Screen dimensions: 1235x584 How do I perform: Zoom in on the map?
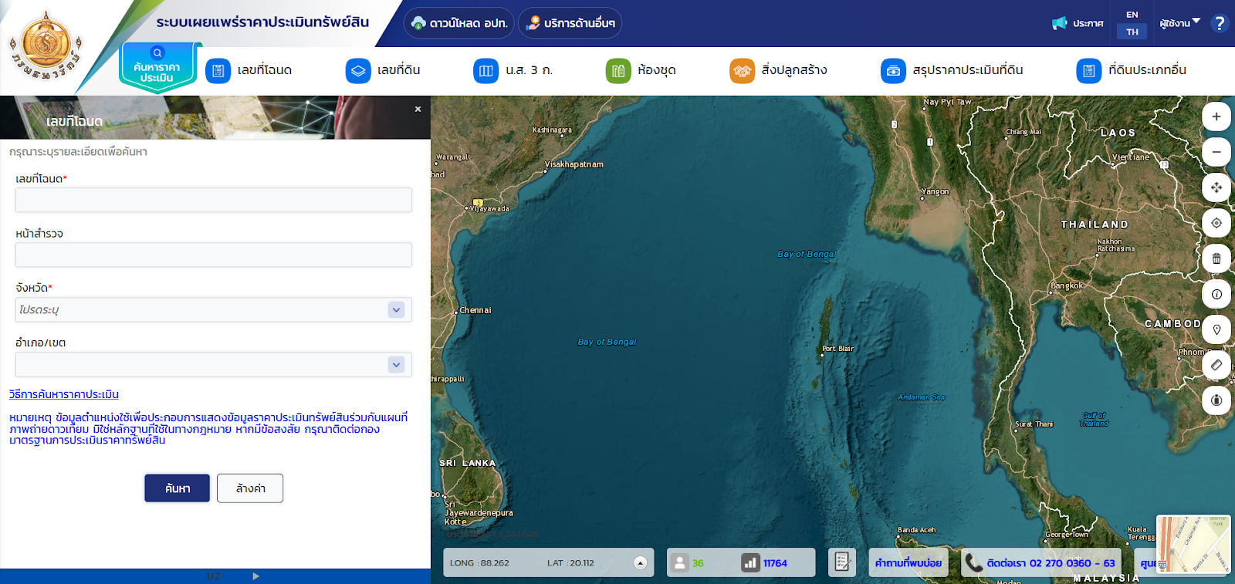[x=1216, y=116]
